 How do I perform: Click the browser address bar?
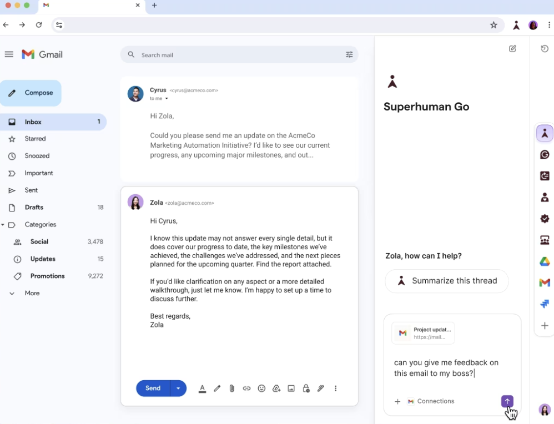[278, 25]
